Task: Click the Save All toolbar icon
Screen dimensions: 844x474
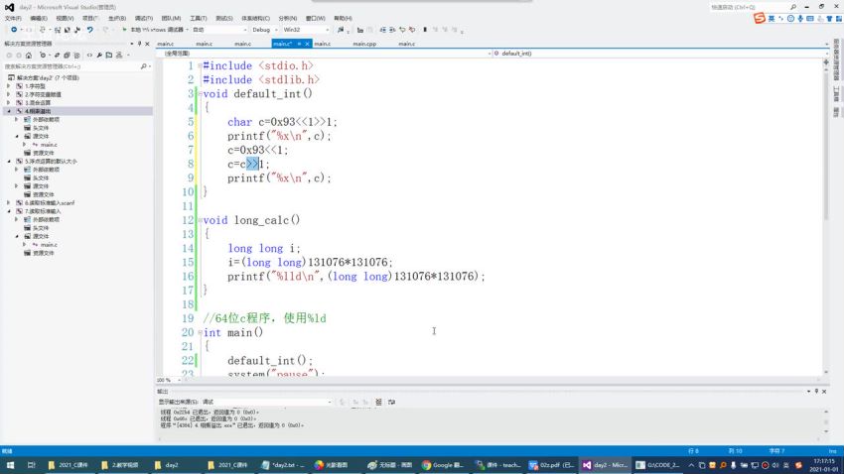Action: [74, 30]
